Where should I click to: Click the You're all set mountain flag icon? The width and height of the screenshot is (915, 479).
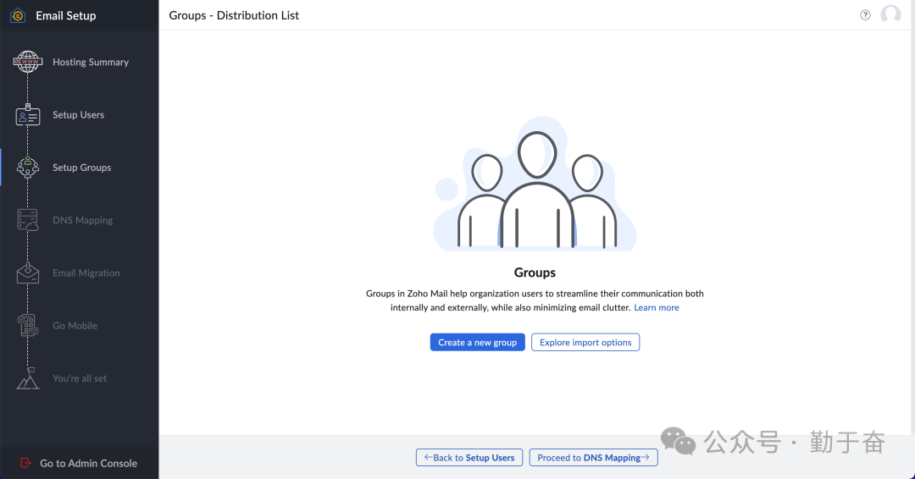tap(28, 378)
